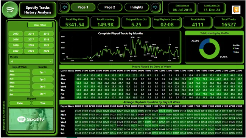Screen dimensions: 246x138
Task: Click the Total Tracks 16527 card
Action: coord(229,23)
